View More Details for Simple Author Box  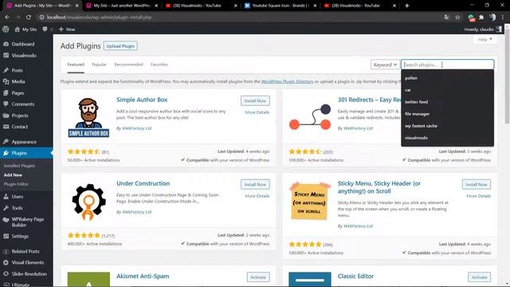(x=257, y=112)
